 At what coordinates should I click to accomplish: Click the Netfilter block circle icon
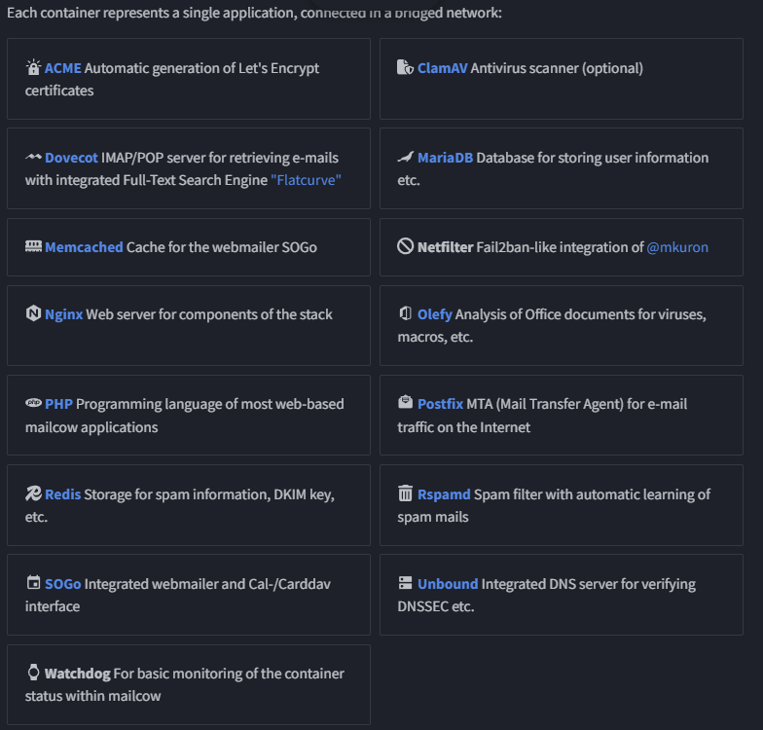405,246
